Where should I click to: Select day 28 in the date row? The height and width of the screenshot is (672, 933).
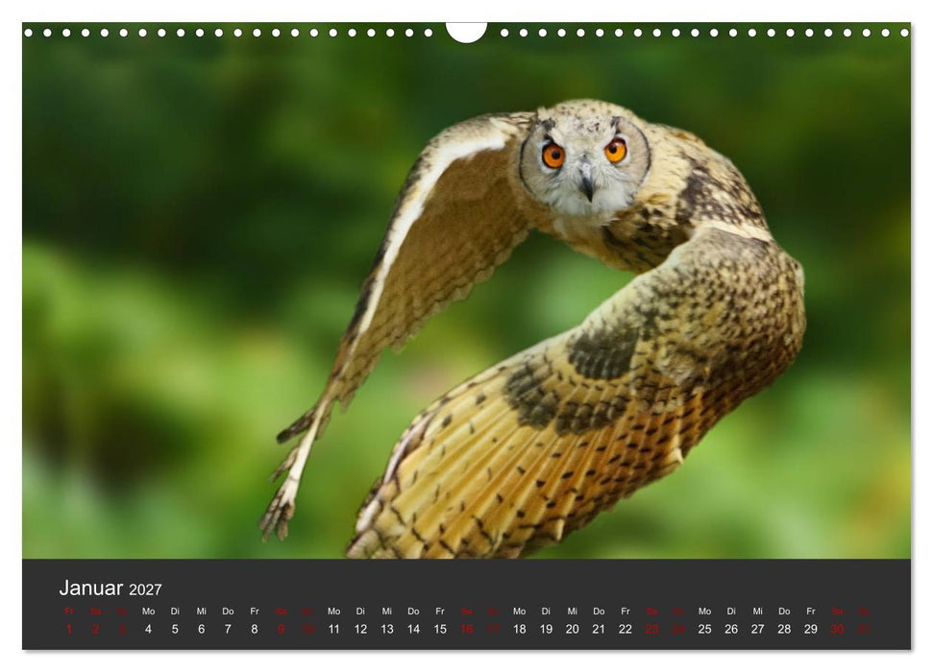pos(784,629)
